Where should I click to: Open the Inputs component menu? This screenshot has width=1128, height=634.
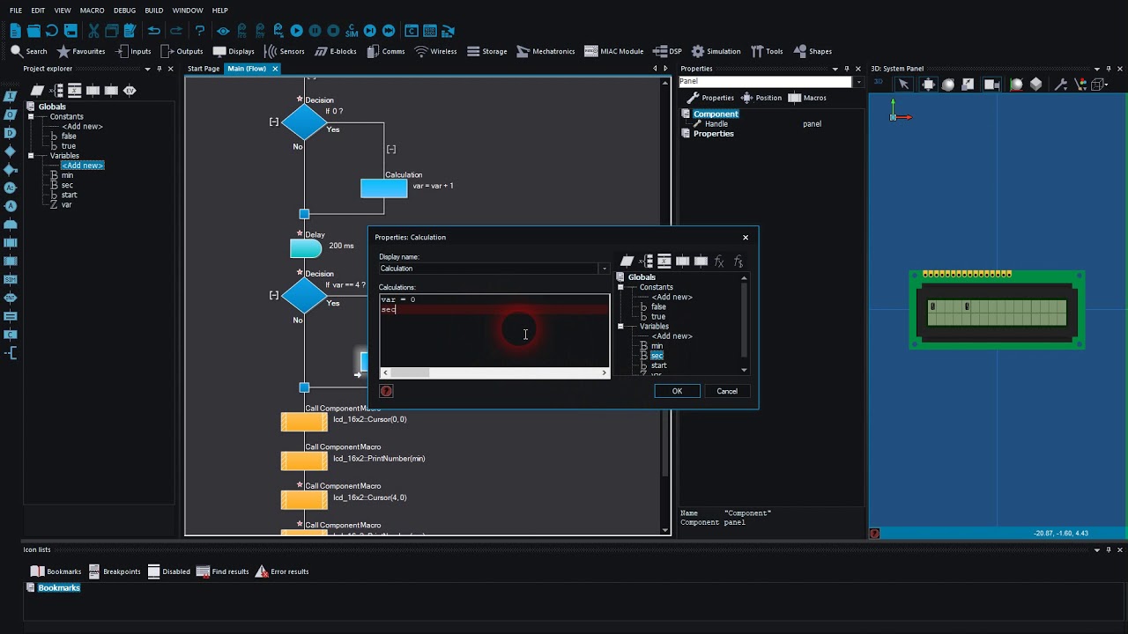coord(132,51)
